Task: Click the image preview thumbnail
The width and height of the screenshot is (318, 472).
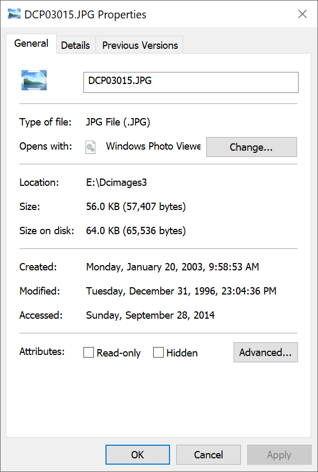Action: 34,80
